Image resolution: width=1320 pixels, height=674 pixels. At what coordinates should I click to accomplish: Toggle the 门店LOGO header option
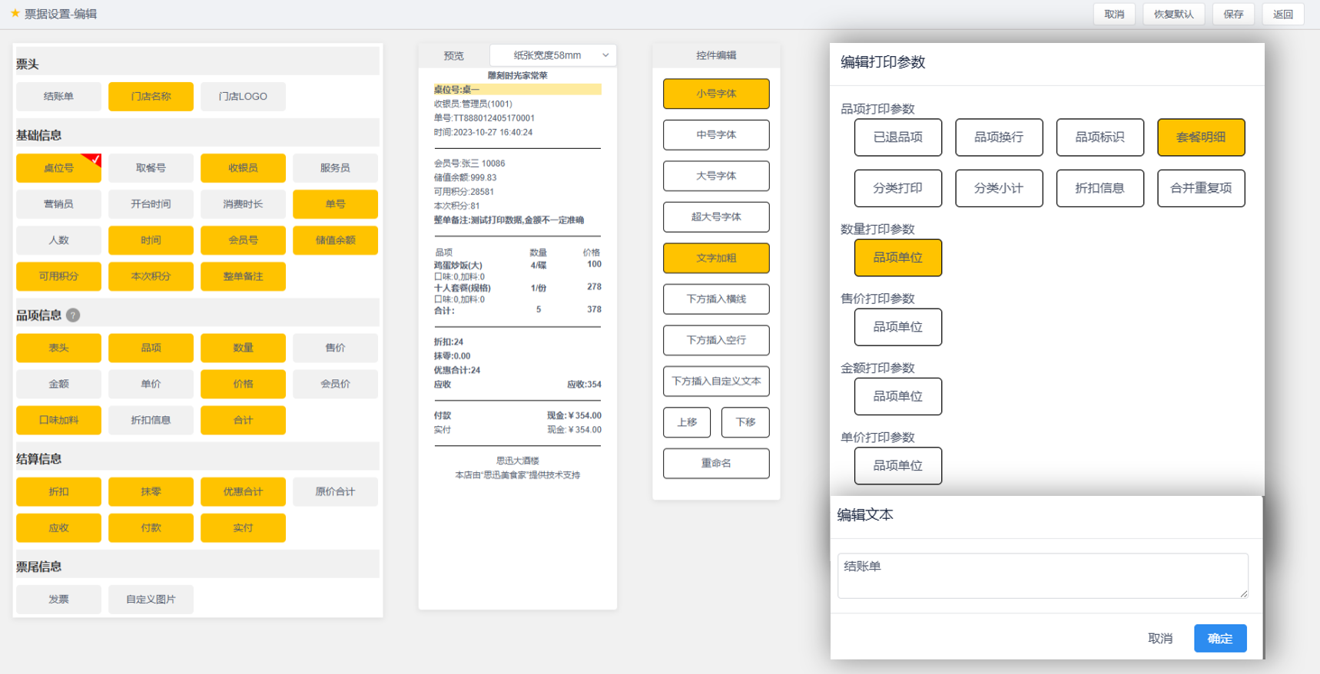click(243, 97)
